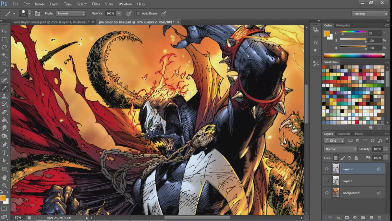Select the Rectangular Marquee tool
This screenshot has width=392, height=221.
click(4, 39)
